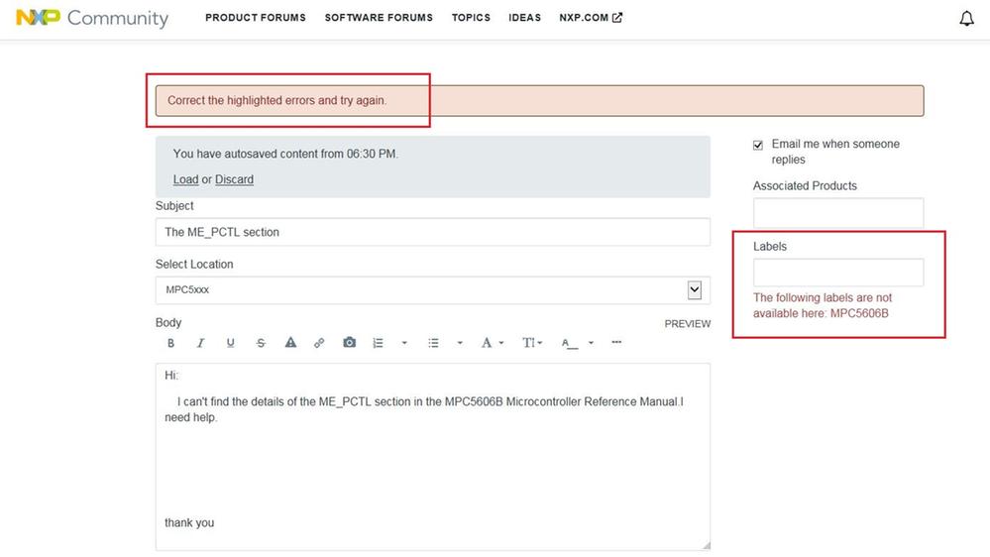Screen dimensions: 990x557
Task: Insert photos using the camera icon
Action: click(x=349, y=342)
